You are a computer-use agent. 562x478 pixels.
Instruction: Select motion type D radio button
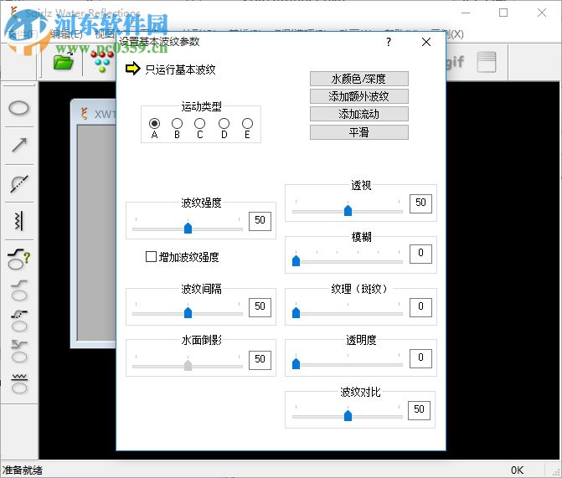pos(224,124)
